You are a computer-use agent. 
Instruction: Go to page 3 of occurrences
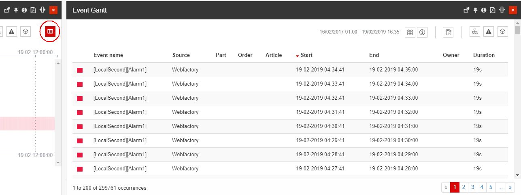point(472,187)
